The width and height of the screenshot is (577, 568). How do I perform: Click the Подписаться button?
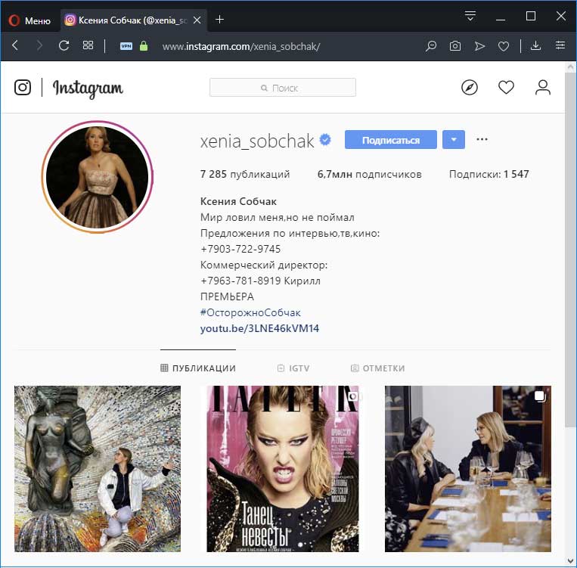(391, 139)
